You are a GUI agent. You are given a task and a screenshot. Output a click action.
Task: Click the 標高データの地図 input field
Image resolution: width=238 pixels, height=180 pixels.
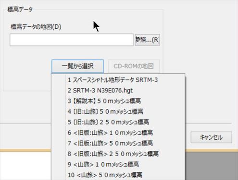(x=72, y=40)
